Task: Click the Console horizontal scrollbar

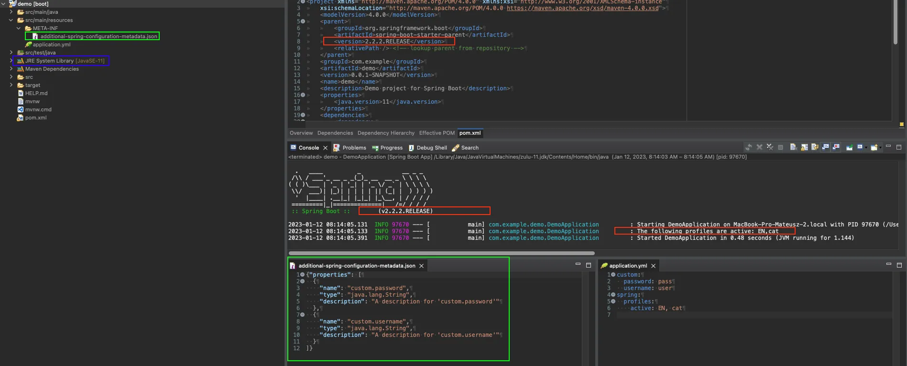Action: click(x=442, y=253)
